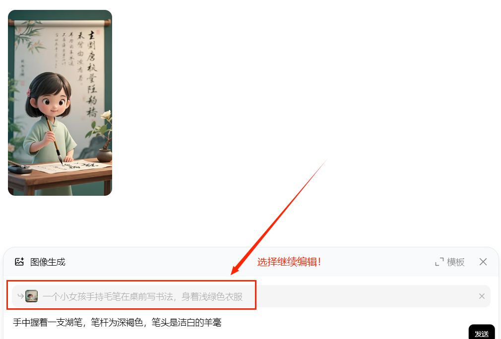
Task: Select the 图像生成 mode label
Action: point(48,262)
